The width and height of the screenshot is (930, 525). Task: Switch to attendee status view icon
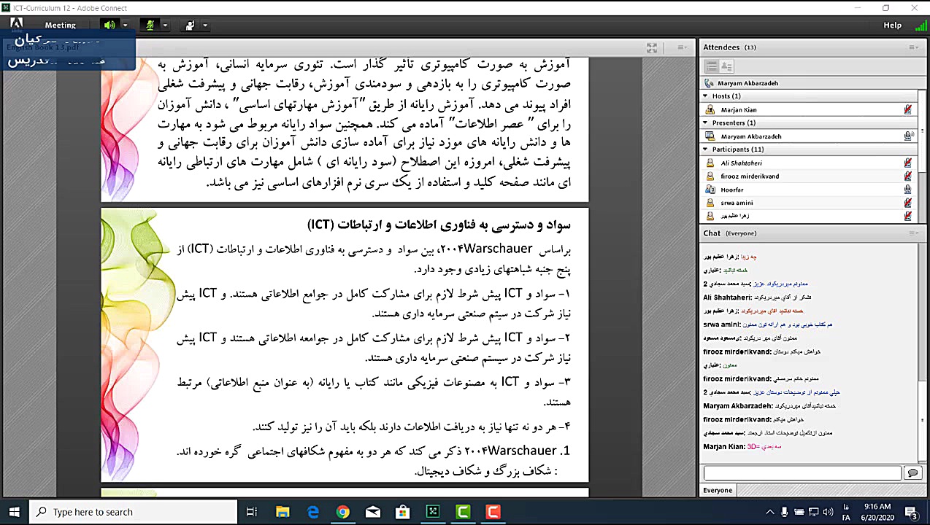point(726,66)
